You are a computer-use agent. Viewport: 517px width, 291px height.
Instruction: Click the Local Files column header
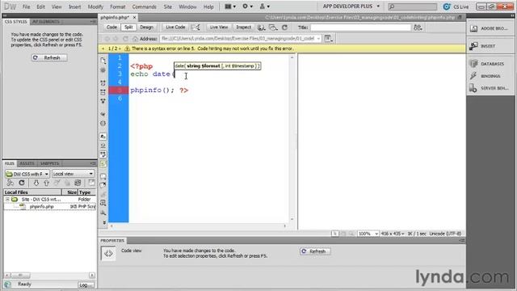point(32,192)
